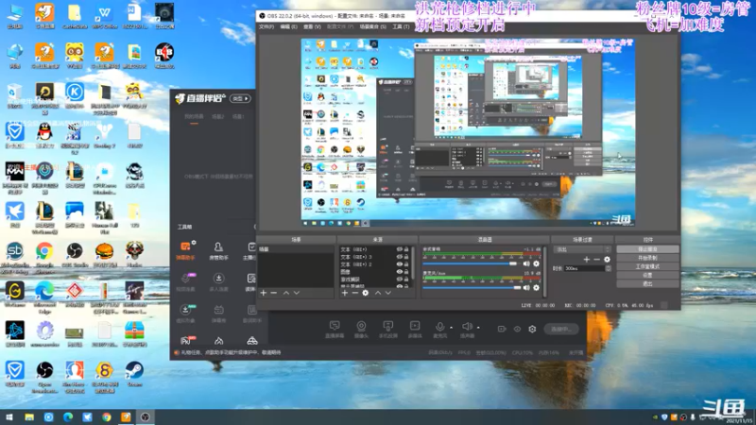Add a transition with plus in Scene Transitions
The image size is (756, 425).
point(586,259)
